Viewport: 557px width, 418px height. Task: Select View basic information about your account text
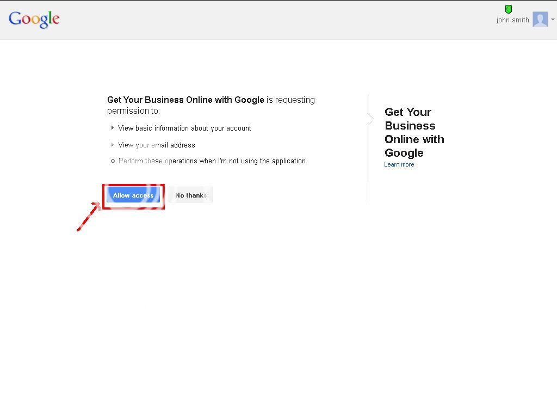[184, 128]
